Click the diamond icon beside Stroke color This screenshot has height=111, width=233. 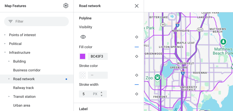pyautogui.click(x=137, y=75)
